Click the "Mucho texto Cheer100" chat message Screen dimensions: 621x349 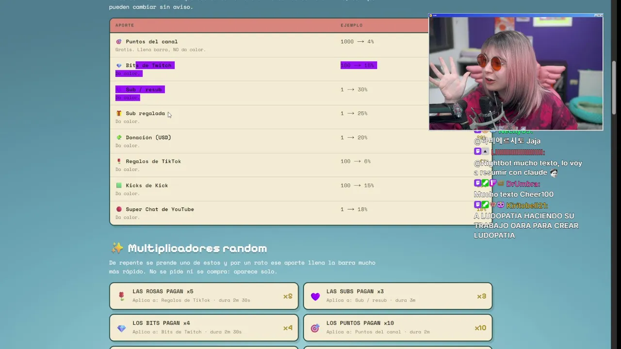click(x=514, y=194)
